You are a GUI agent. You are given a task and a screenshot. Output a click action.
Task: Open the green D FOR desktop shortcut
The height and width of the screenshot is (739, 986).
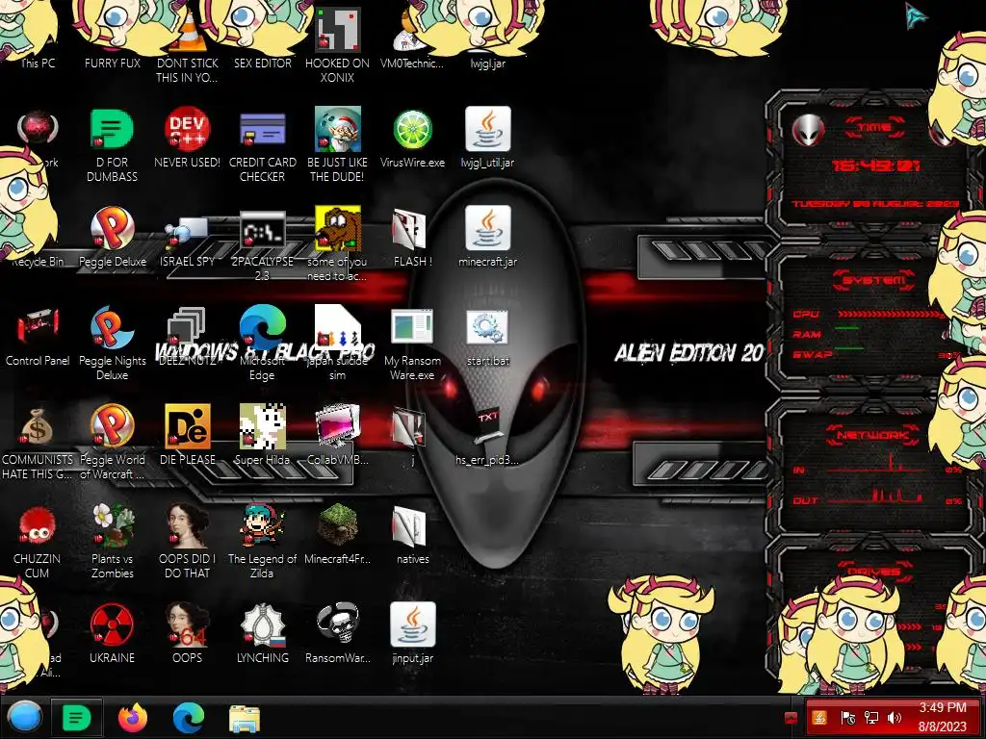click(112, 130)
